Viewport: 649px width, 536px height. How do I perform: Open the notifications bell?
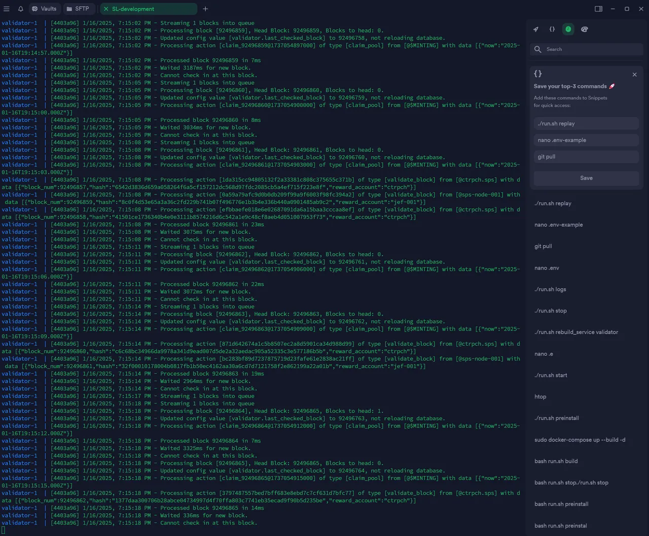(21, 9)
